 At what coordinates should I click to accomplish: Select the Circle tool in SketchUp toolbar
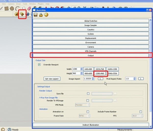pos(12,8)
